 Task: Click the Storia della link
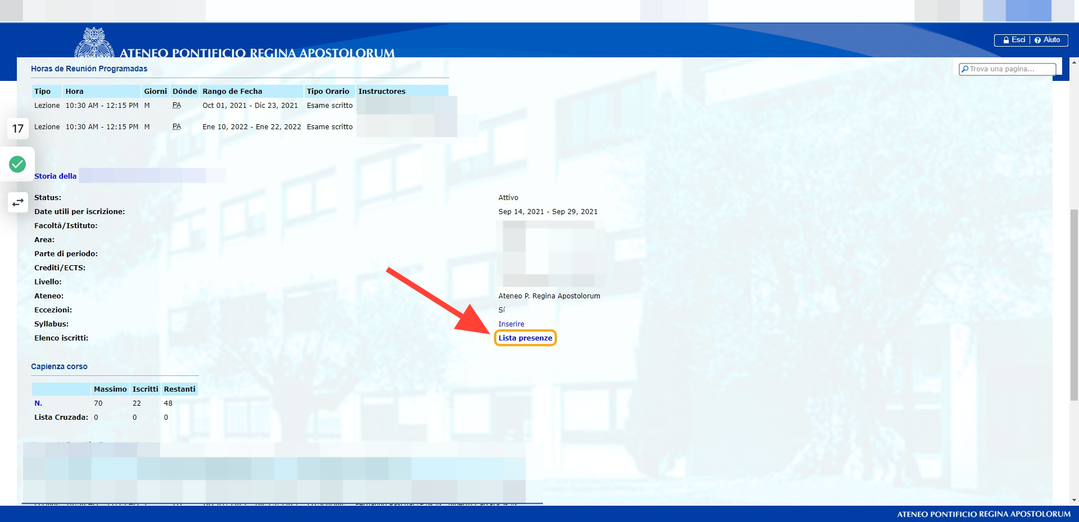click(55, 176)
